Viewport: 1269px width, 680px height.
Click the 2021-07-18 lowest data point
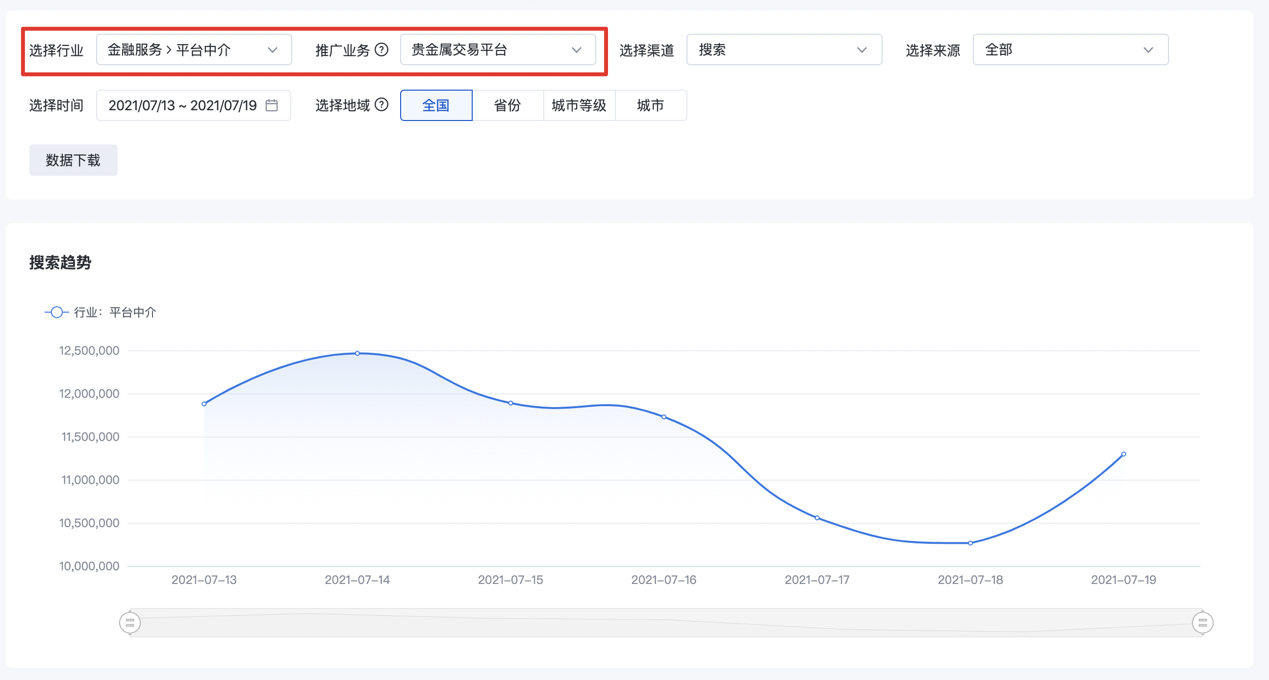point(970,543)
